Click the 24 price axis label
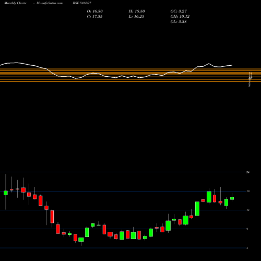261x261 pixels. (x=248, y=172)
